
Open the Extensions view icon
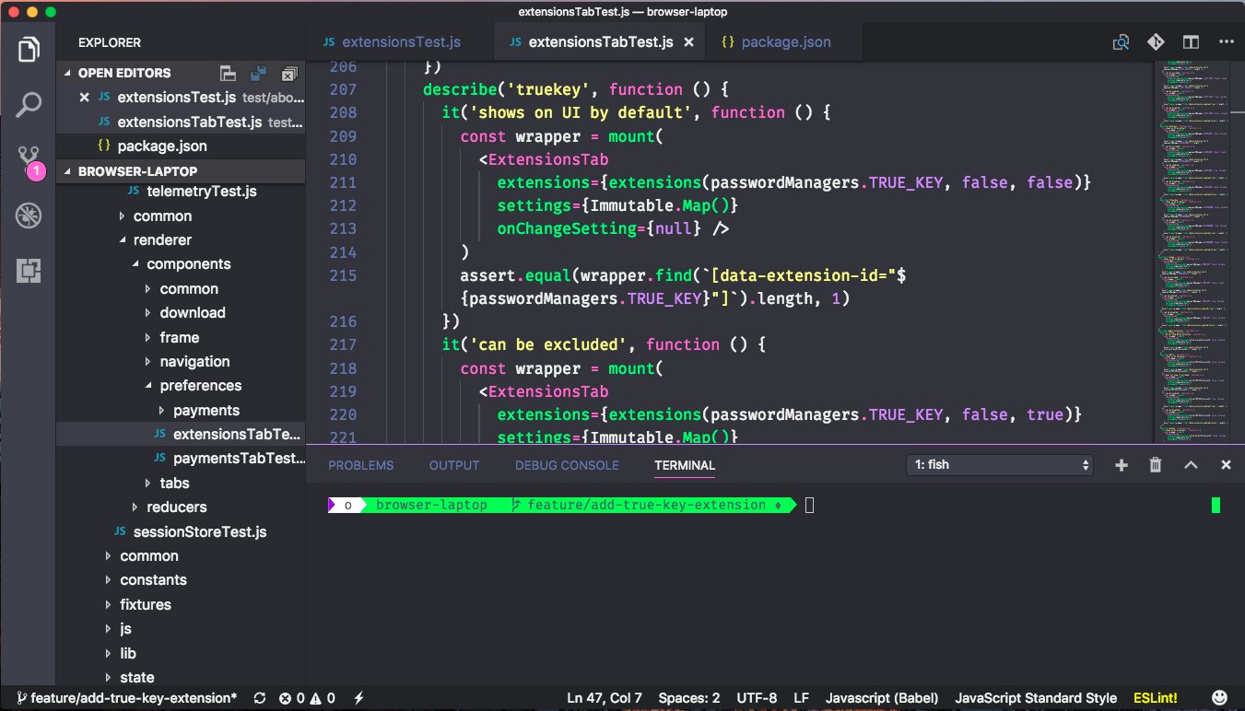coord(29,271)
